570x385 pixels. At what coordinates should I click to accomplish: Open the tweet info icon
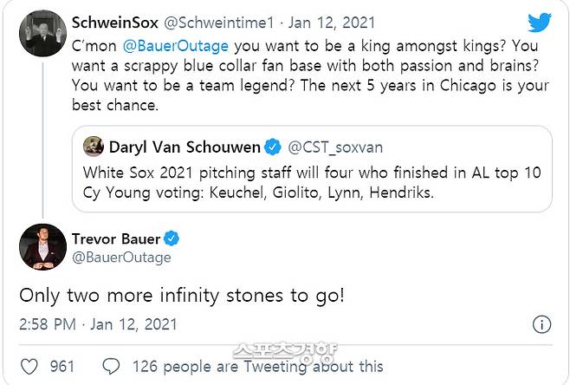point(541,324)
